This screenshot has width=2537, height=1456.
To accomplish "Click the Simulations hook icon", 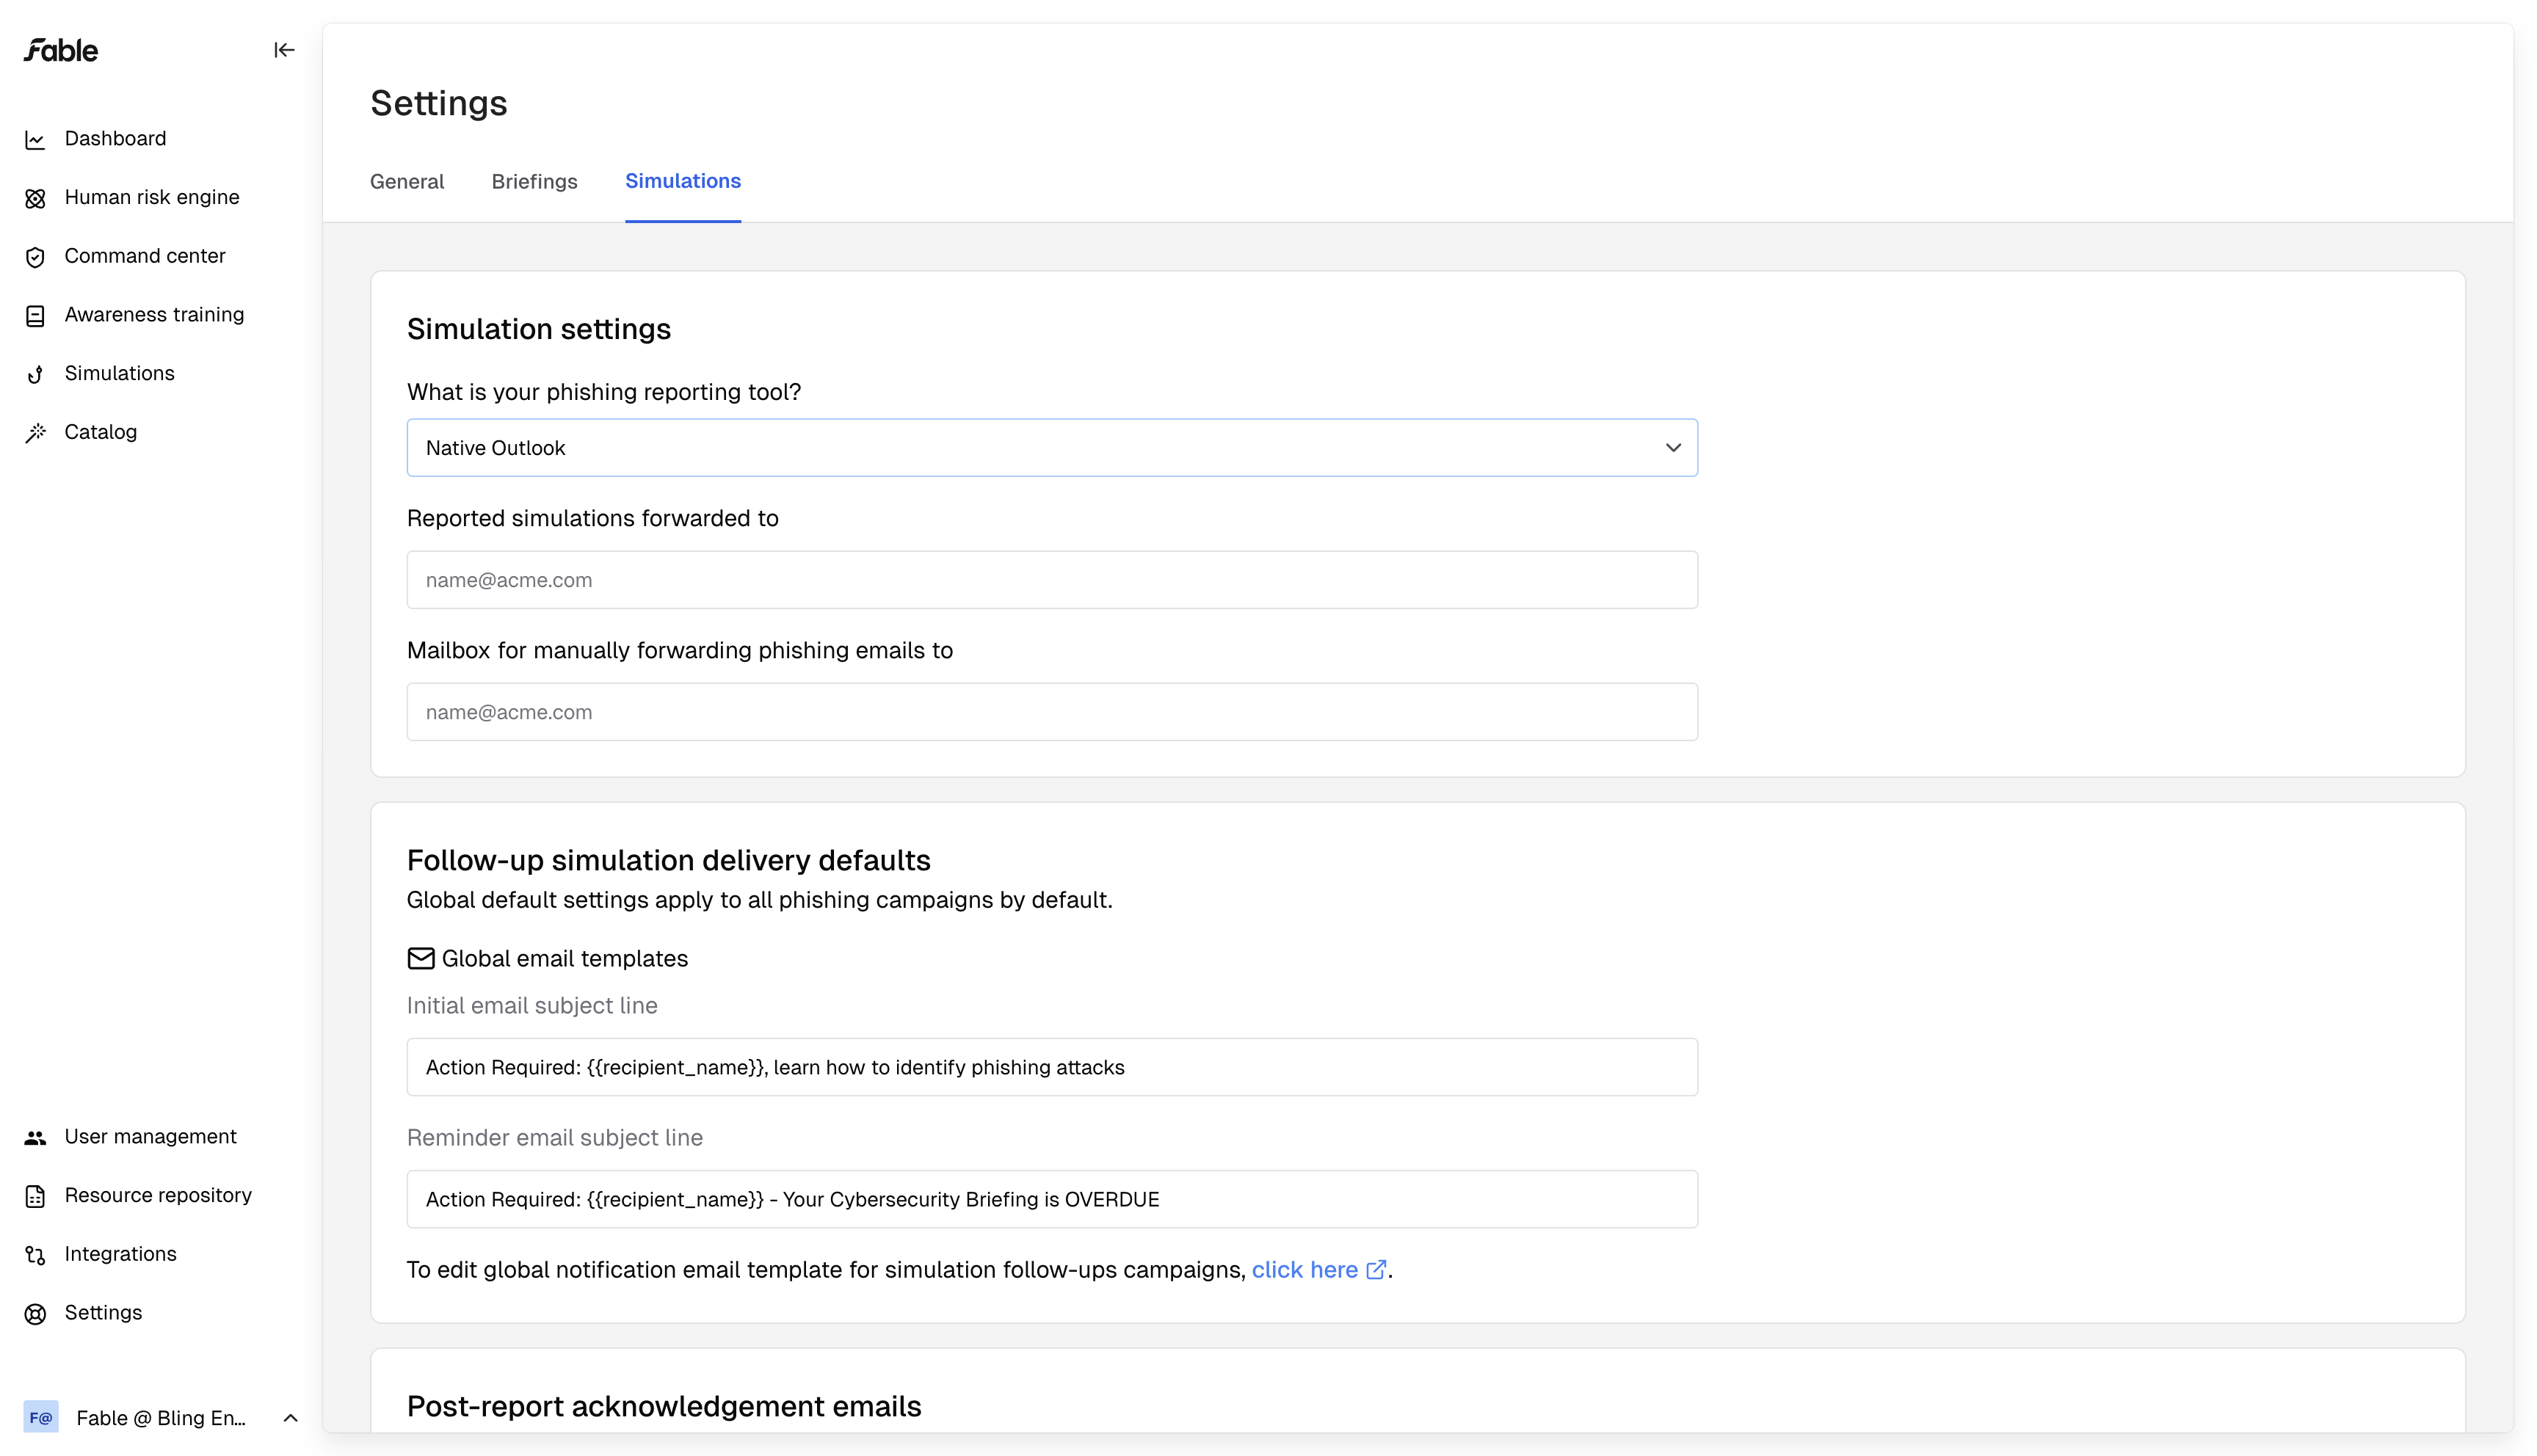I will tap(35, 374).
